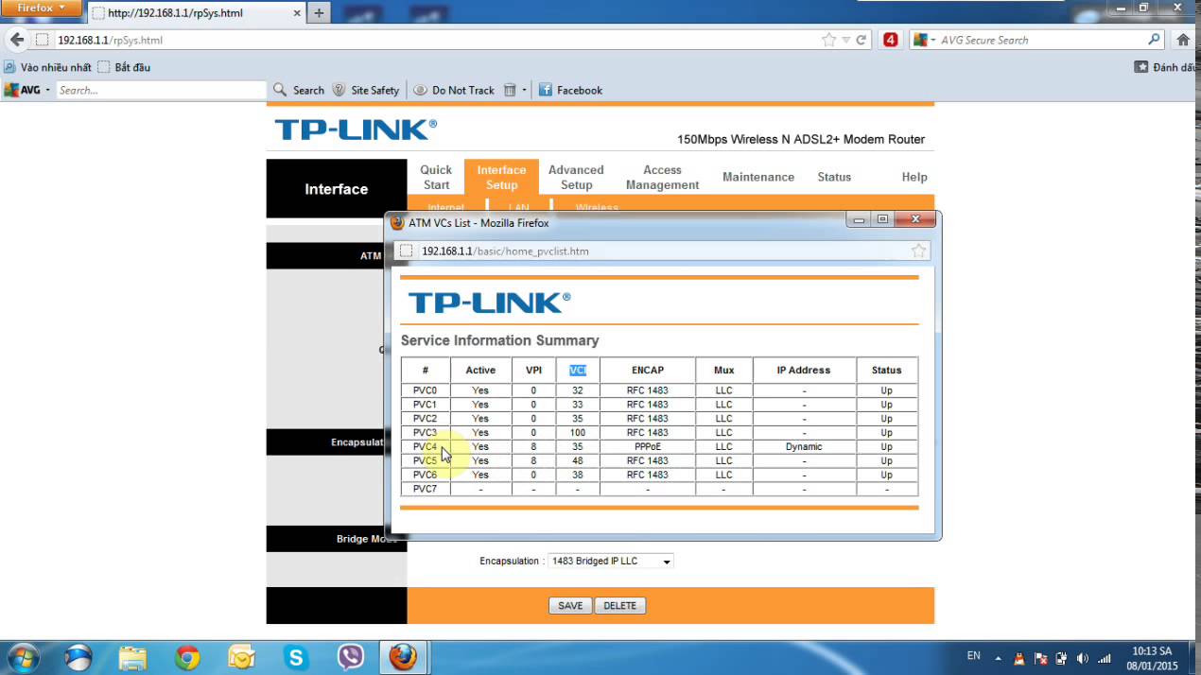Open Facebook shortcut in AVG toolbar
The width and height of the screenshot is (1201, 675).
pos(570,90)
